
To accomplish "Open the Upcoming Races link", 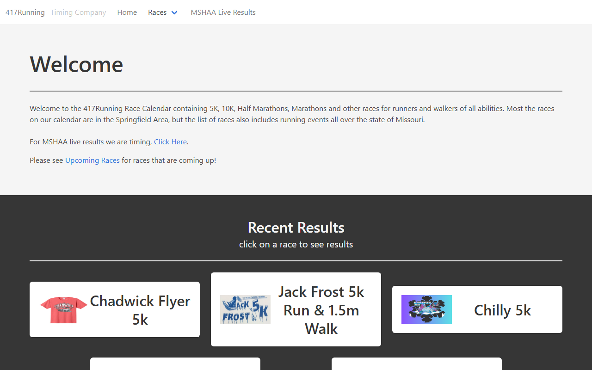I will tap(92, 160).
